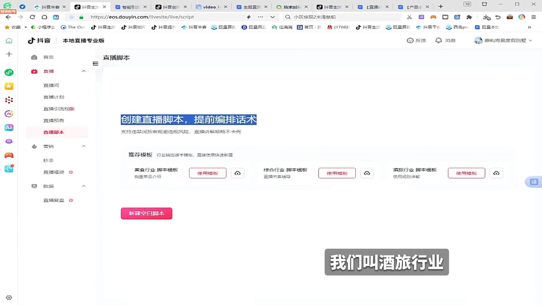This screenshot has height=305, width=542.
Task: Select 直播计划 in the sidebar
Action: coord(54,97)
